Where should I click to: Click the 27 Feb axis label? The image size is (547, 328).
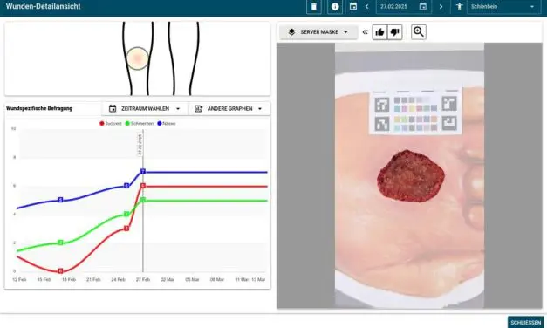click(x=143, y=279)
